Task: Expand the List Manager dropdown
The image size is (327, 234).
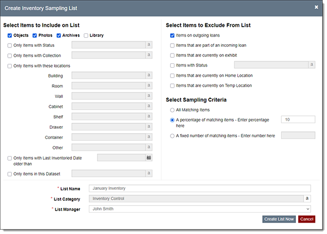Action: click(199, 208)
